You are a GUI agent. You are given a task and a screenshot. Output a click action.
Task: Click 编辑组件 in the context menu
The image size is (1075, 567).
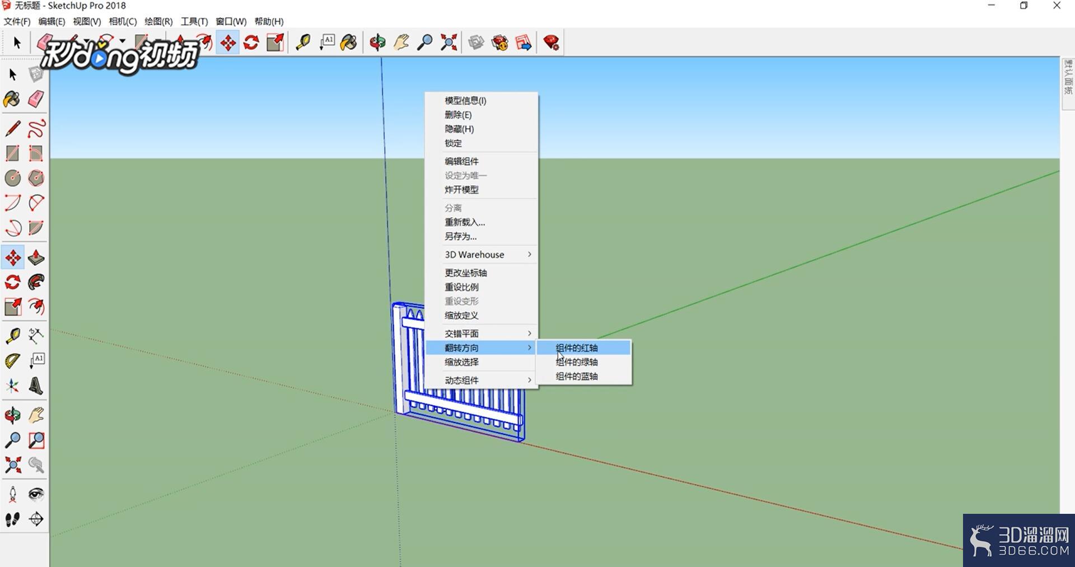click(482, 161)
